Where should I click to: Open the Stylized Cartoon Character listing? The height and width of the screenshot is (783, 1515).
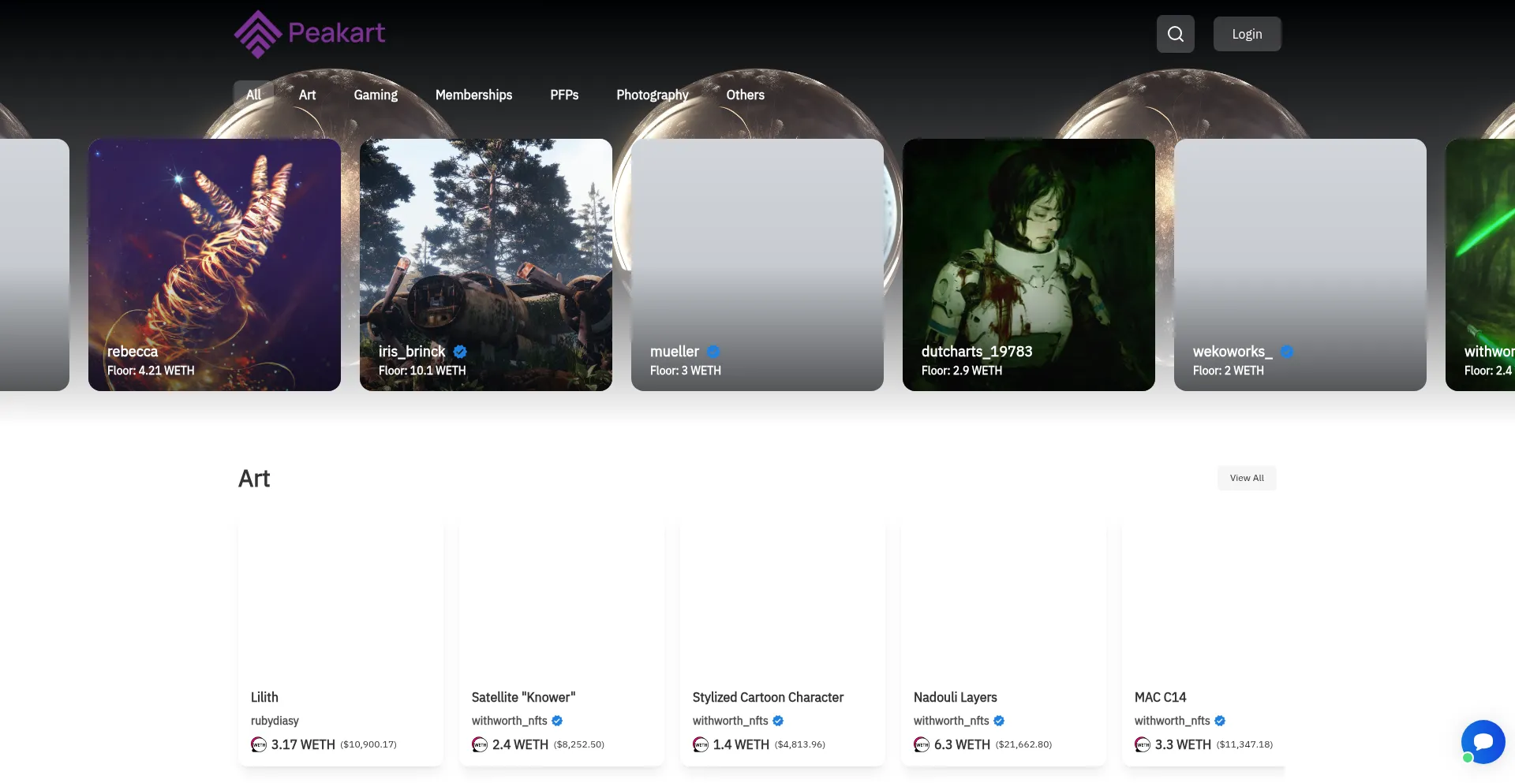click(x=768, y=697)
